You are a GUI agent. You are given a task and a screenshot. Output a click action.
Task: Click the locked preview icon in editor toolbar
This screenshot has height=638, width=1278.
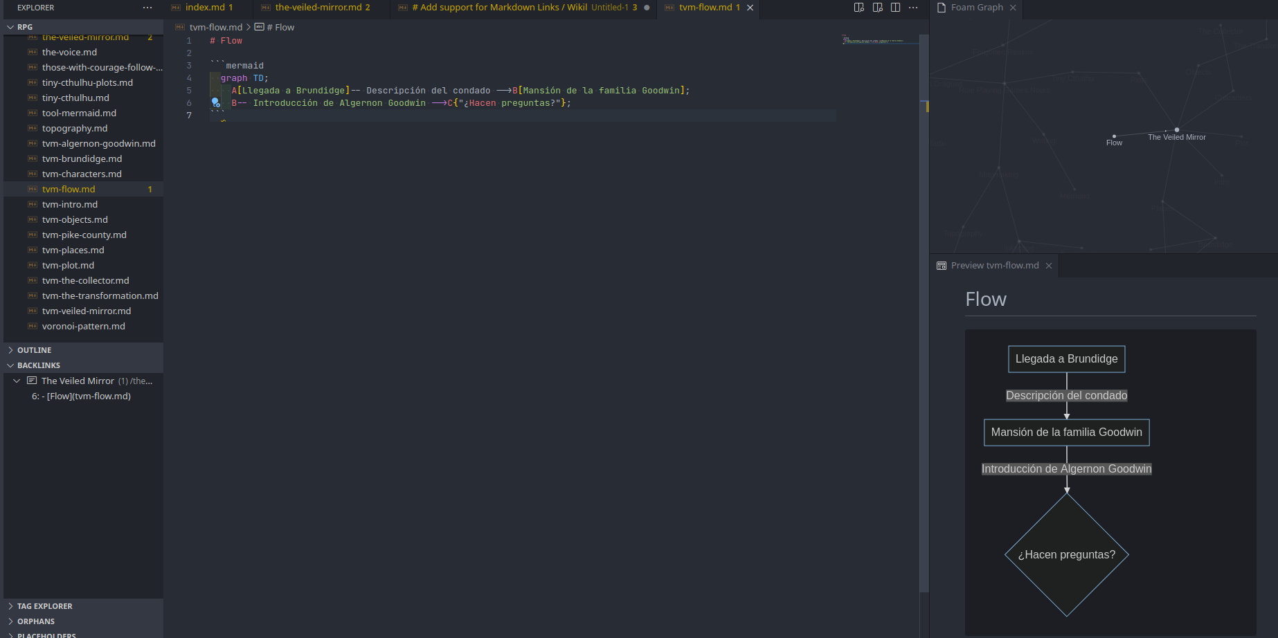point(876,7)
